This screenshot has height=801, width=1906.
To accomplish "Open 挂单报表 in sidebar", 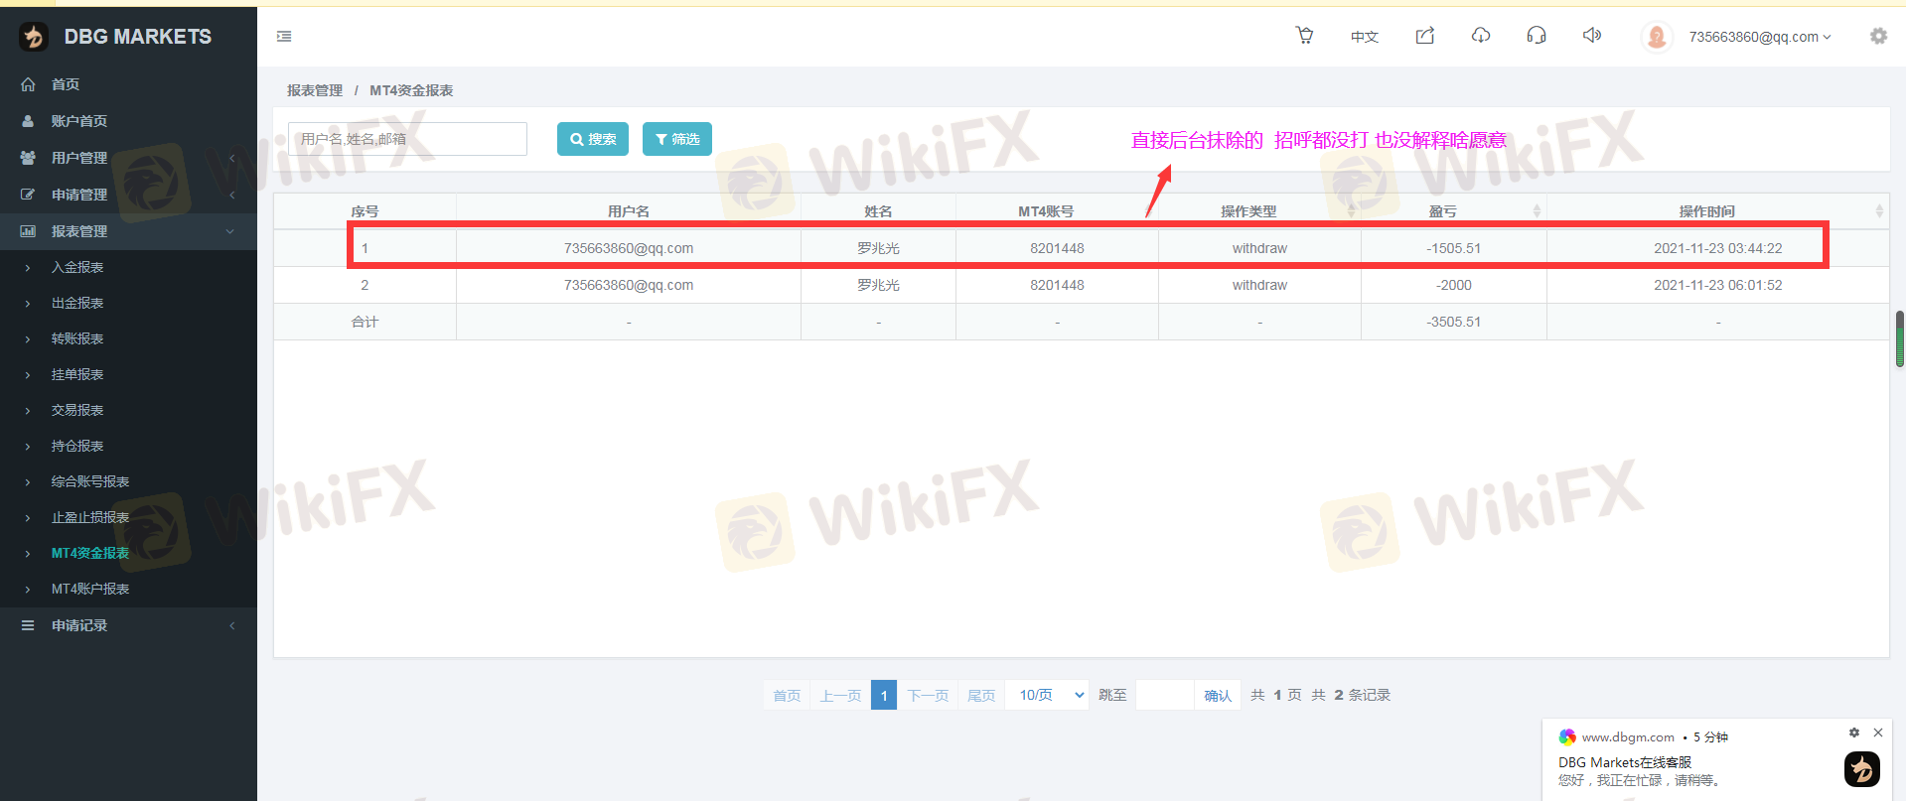I will [77, 374].
